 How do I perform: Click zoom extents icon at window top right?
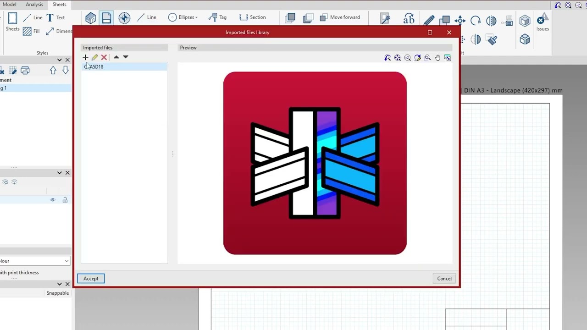point(568,5)
